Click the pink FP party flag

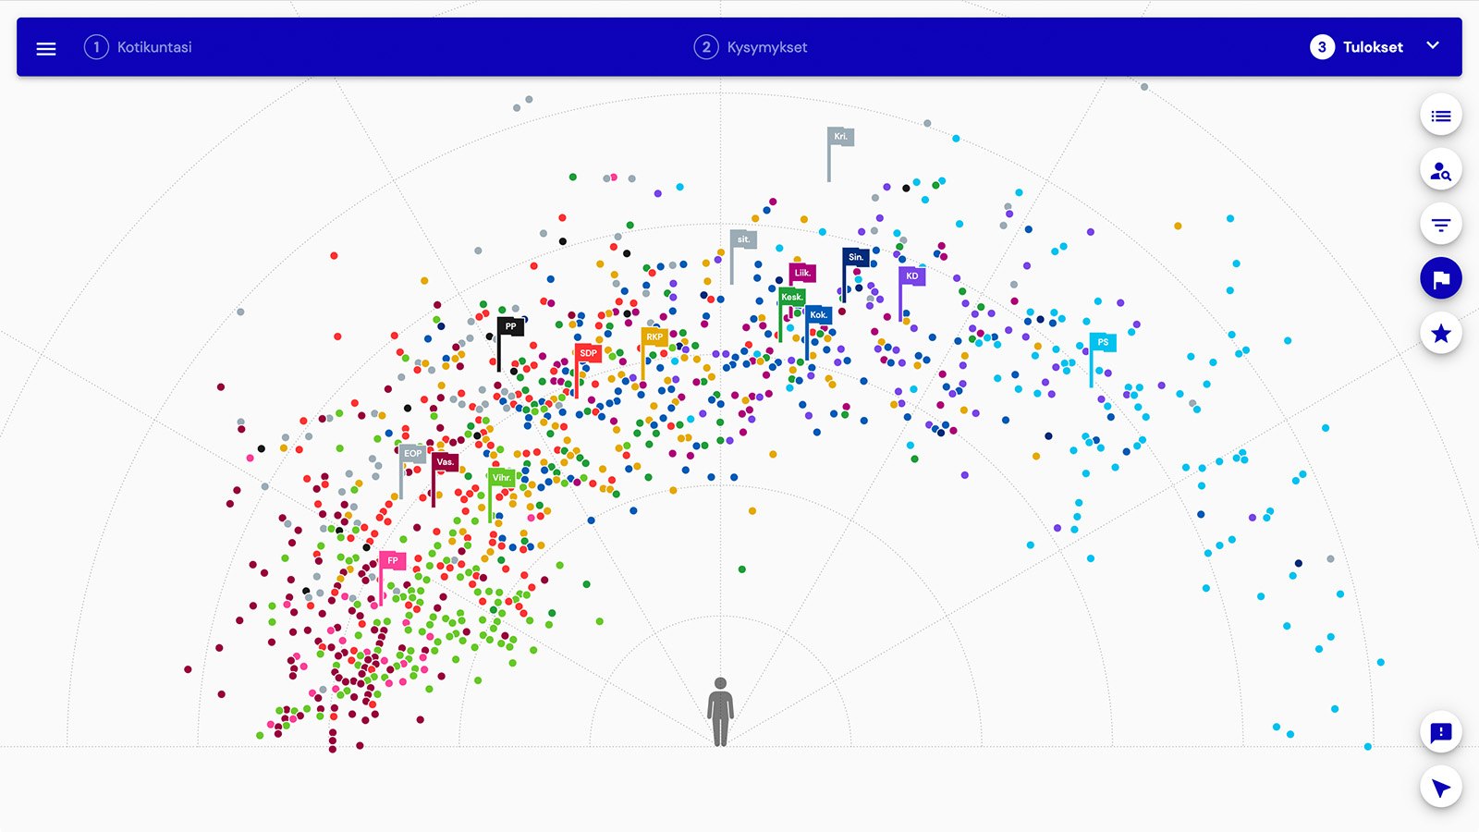(x=392, y=561)
